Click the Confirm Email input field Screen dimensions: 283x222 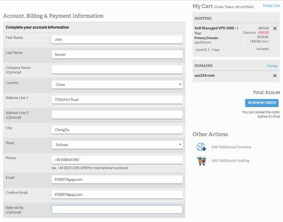117,194
